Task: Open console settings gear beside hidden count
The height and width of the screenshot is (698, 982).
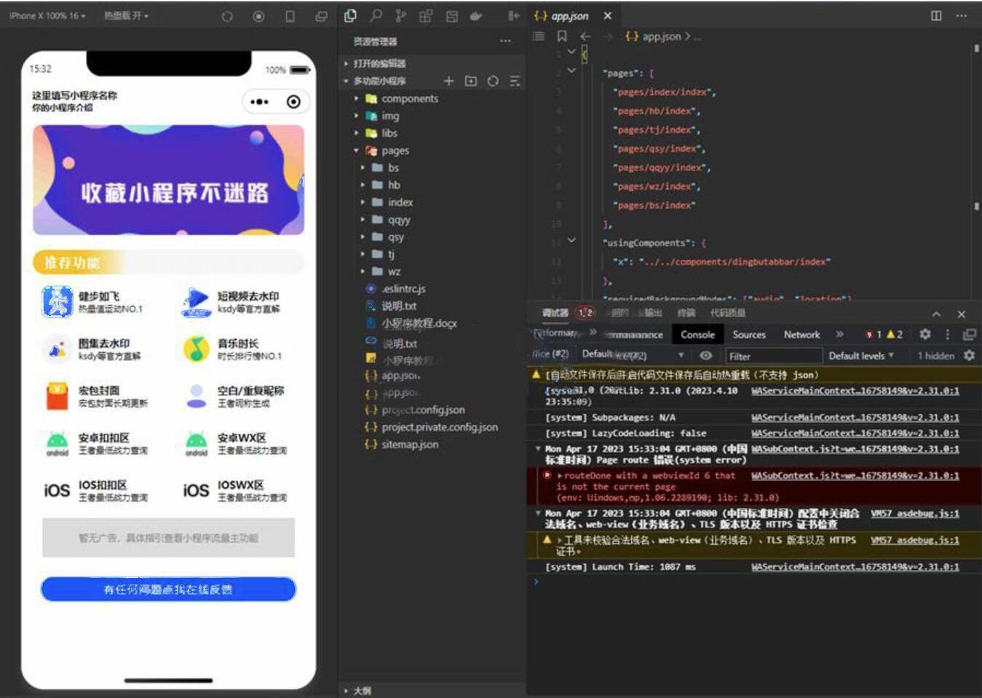Action: pyautogui.click(x=969, y=355)
